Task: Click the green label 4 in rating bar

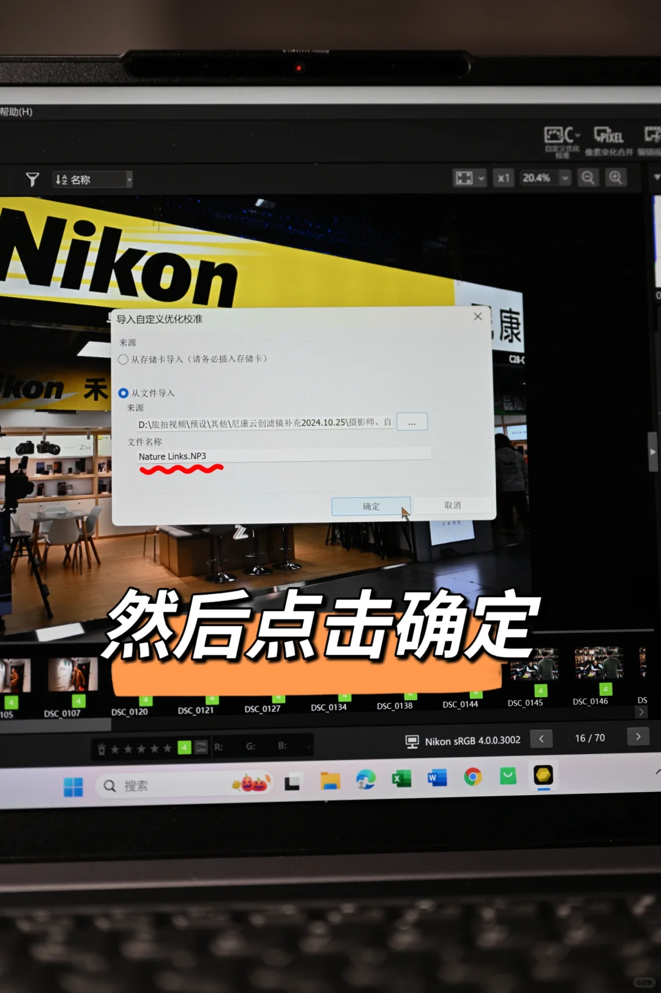Action: coord(184,747)
